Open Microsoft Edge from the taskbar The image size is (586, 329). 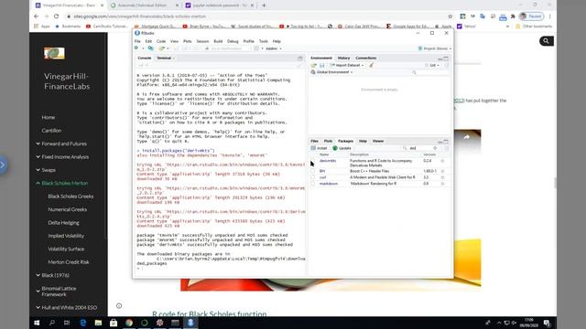(x=82, y=323)
